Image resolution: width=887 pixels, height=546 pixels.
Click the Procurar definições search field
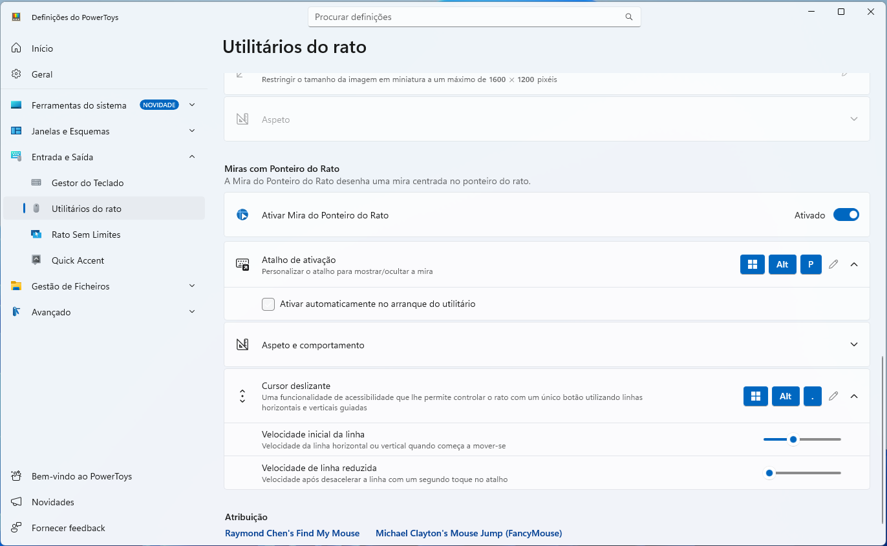click(465, 17)
